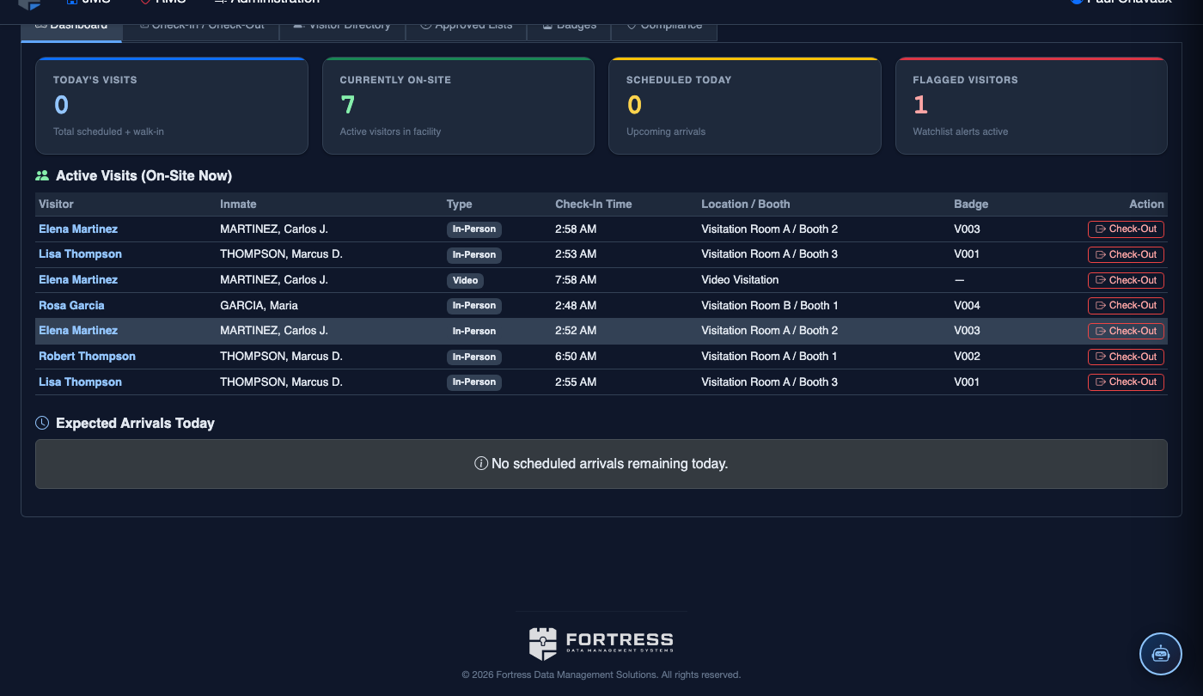Click the Badge column header
The height and width of the screenshot is (696, 1203).
tap(971, 204)
